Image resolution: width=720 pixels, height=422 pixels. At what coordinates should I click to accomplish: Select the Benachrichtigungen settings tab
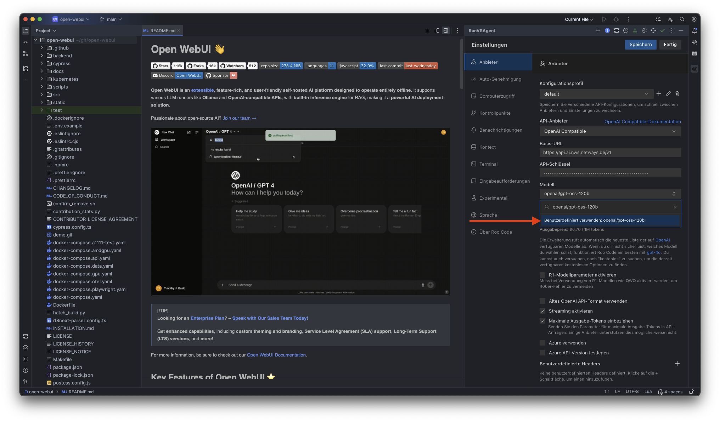tap(499, 130)
